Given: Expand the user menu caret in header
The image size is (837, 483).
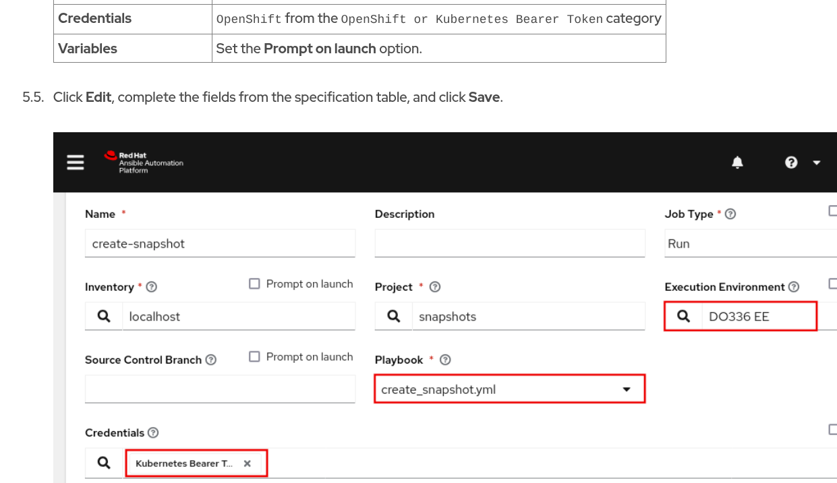Looking at the screenshot, I should click(817, 163).
